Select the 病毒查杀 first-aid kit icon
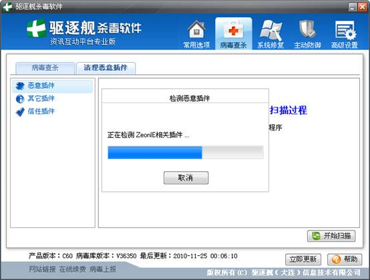The height and width of the screenshot is (280, 370). 233,30
